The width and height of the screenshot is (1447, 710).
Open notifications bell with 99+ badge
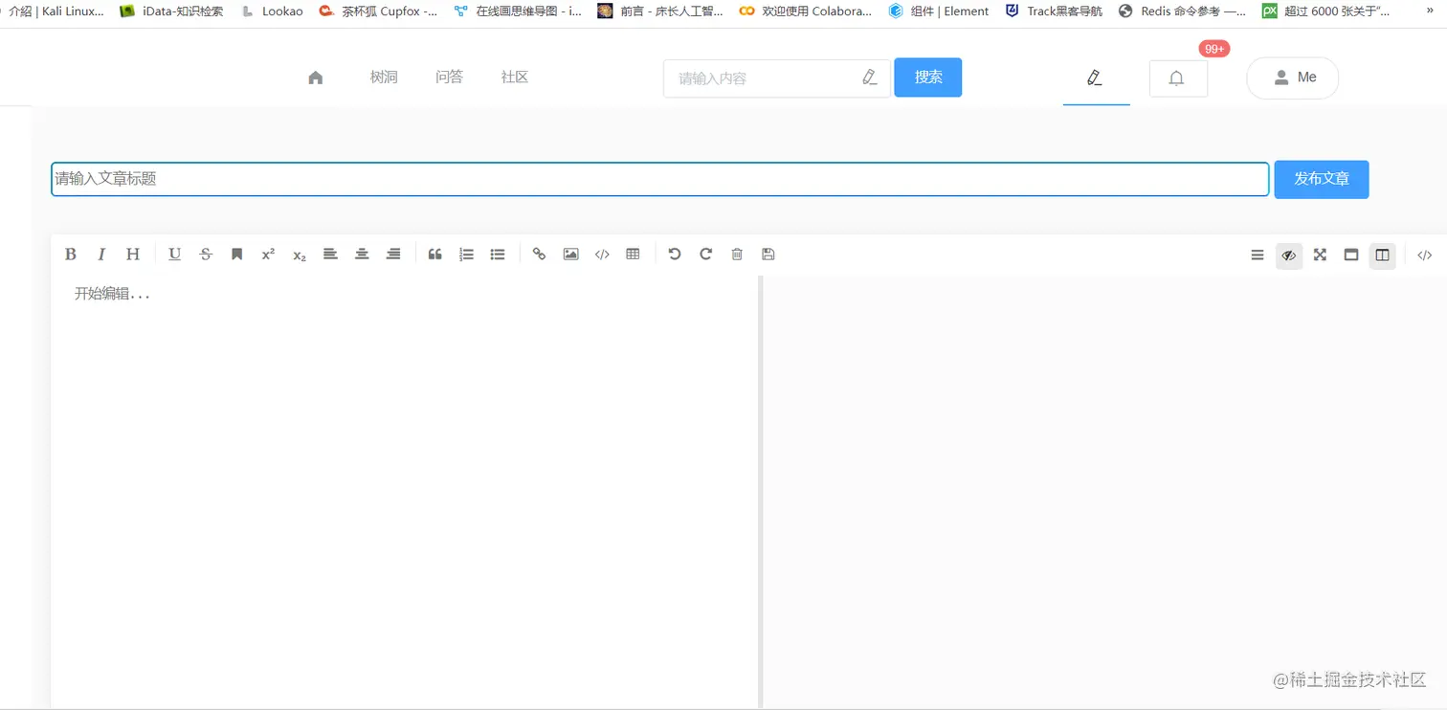pyautogui.click(x=1178, y=78)
